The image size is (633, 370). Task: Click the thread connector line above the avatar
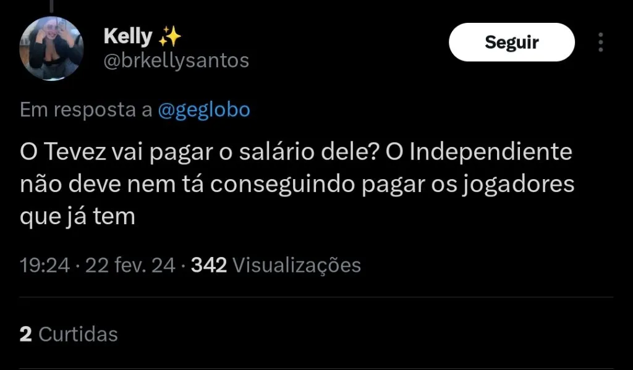51,6
